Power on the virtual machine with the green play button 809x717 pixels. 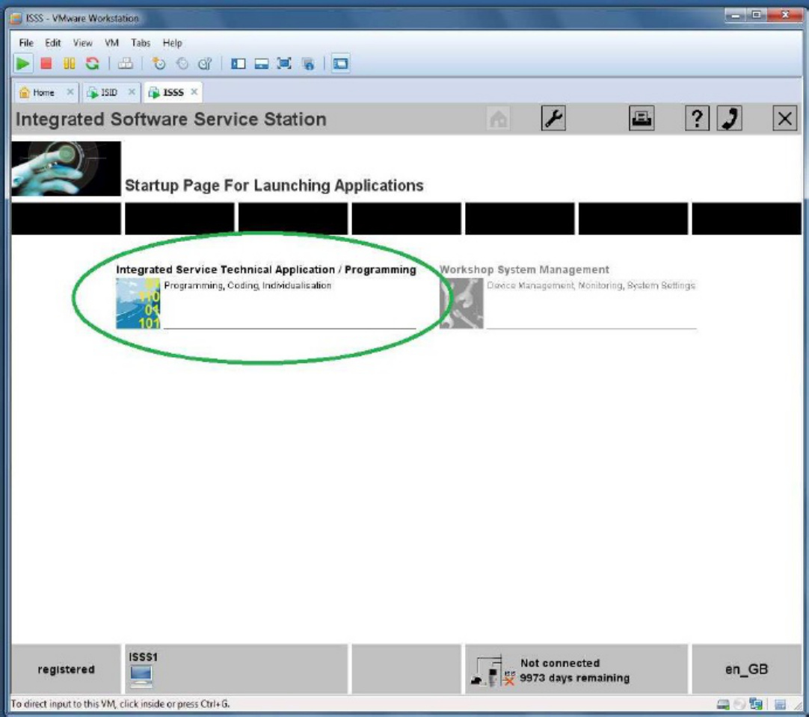coord(22,63)
